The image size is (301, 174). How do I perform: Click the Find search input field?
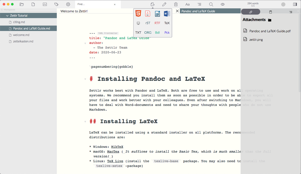pyautogui.click(x=95, y=4)
